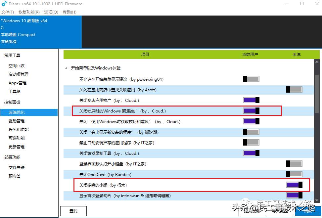322x218 pixels.
Task: Enable 禁止自动安装推荐的应用程序 switch
Action: pyautogui.click(x=251, y=143)
